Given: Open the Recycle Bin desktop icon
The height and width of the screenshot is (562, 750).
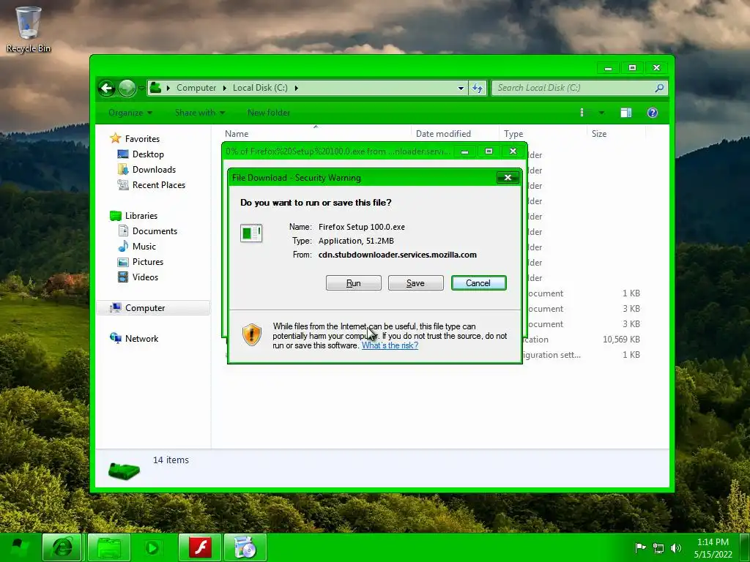Looking at the screenshot, I should point(29,29).
